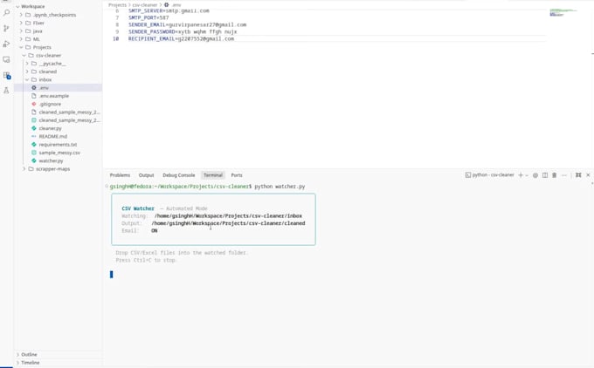This screenshot has width=594, height=368.
Task: Switch to the Ports tab
Action: coord(237,175)
